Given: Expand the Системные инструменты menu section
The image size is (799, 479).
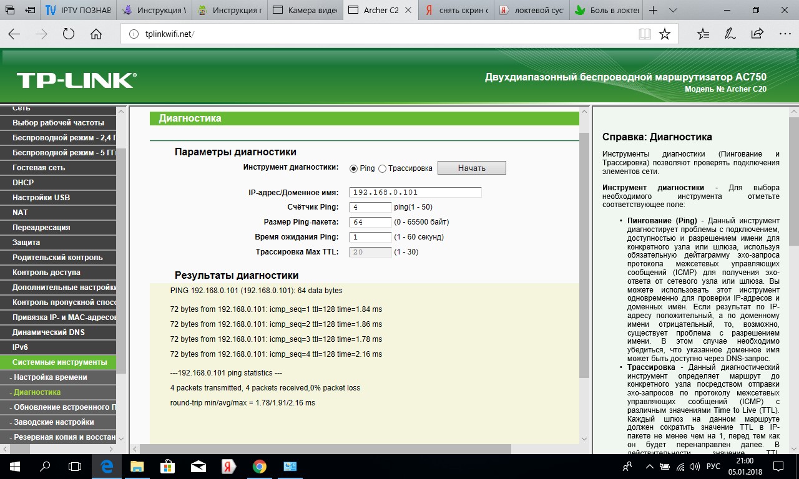Looking at the screenshot, I should pos(59,362).
